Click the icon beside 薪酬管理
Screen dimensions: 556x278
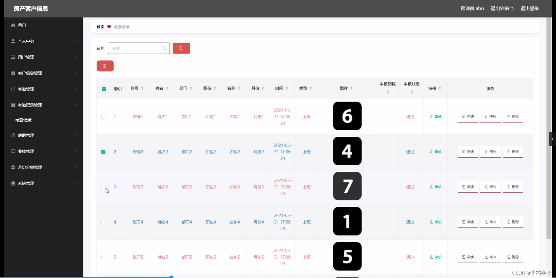(13, 135)
